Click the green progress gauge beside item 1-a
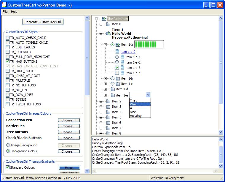The height and width of the screenshot is (182, 225). (x=149, y=45)
